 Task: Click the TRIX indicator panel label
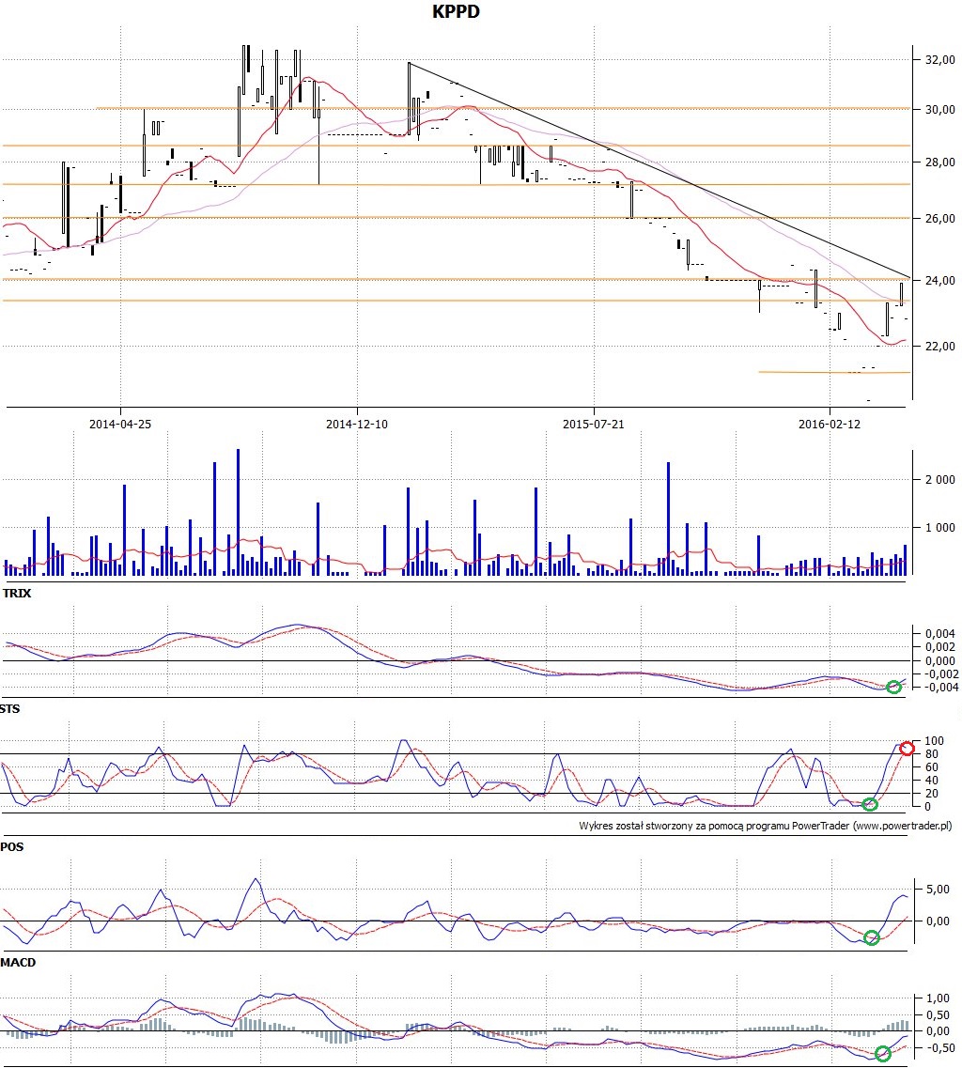(x=16, y=594)
